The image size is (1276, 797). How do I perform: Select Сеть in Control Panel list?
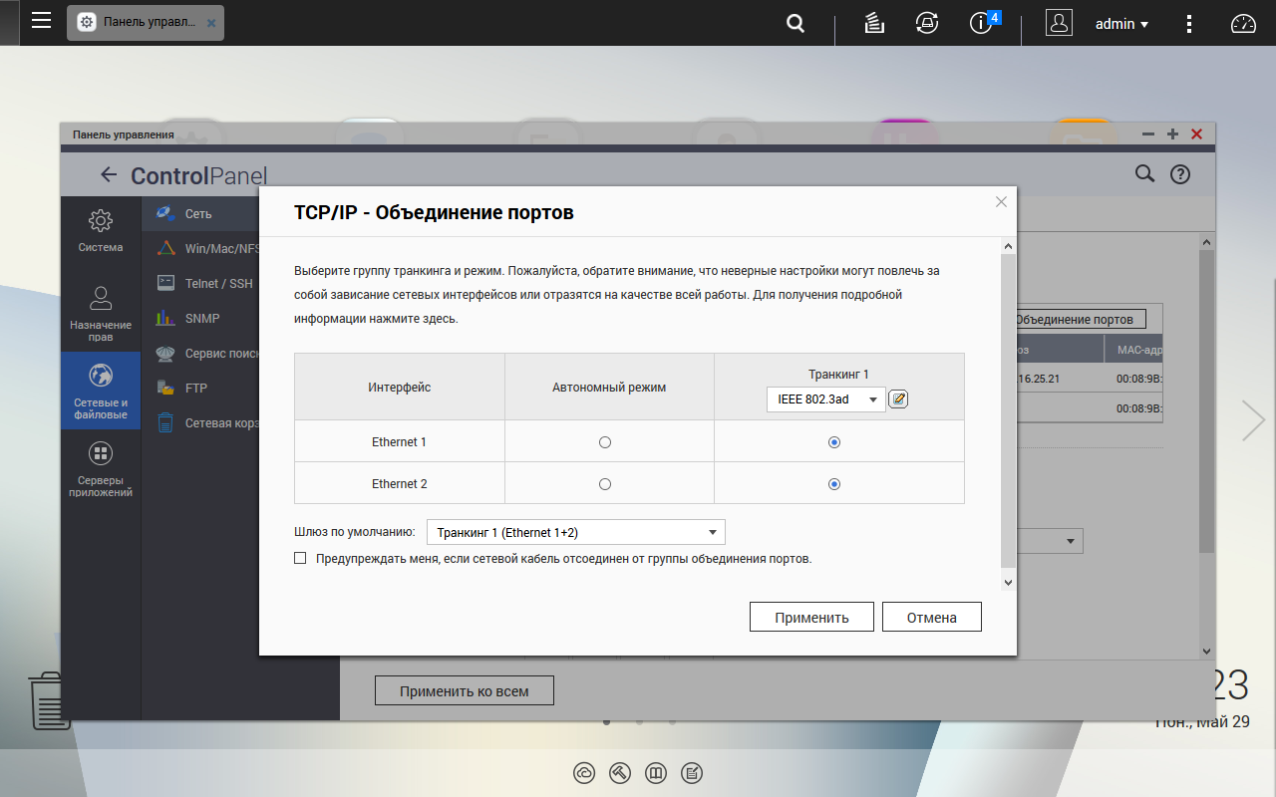[200, 214]
